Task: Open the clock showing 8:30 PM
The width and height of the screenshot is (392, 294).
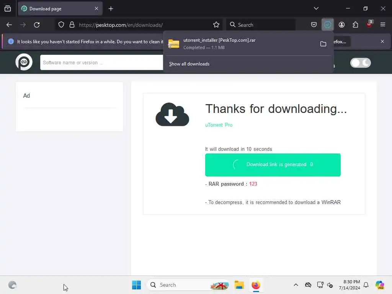Action: [x=350, y=285]
